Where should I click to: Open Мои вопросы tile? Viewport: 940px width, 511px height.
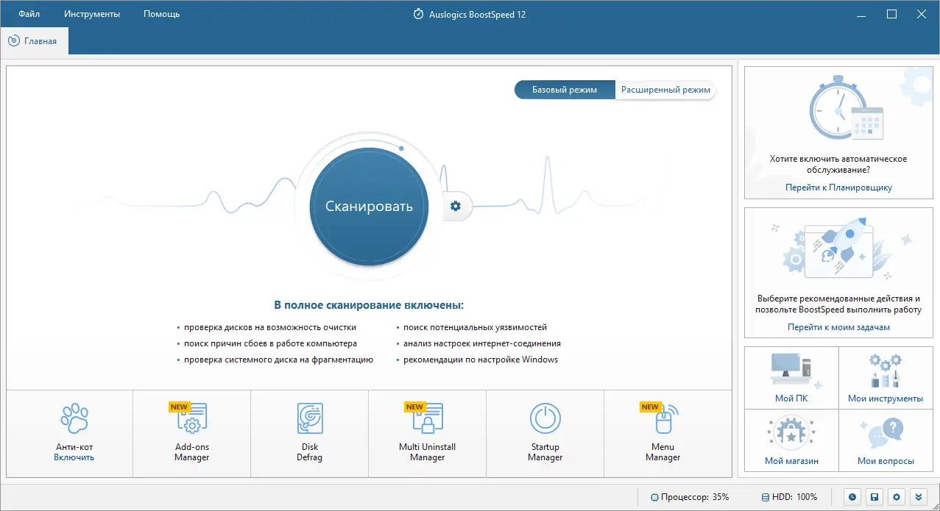point(886,440)
